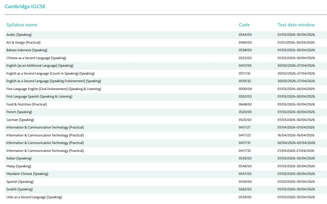Select the Mandarin Chinese (Speaking) syllabus
Screen dimensions: 327x204
point(27,174)
